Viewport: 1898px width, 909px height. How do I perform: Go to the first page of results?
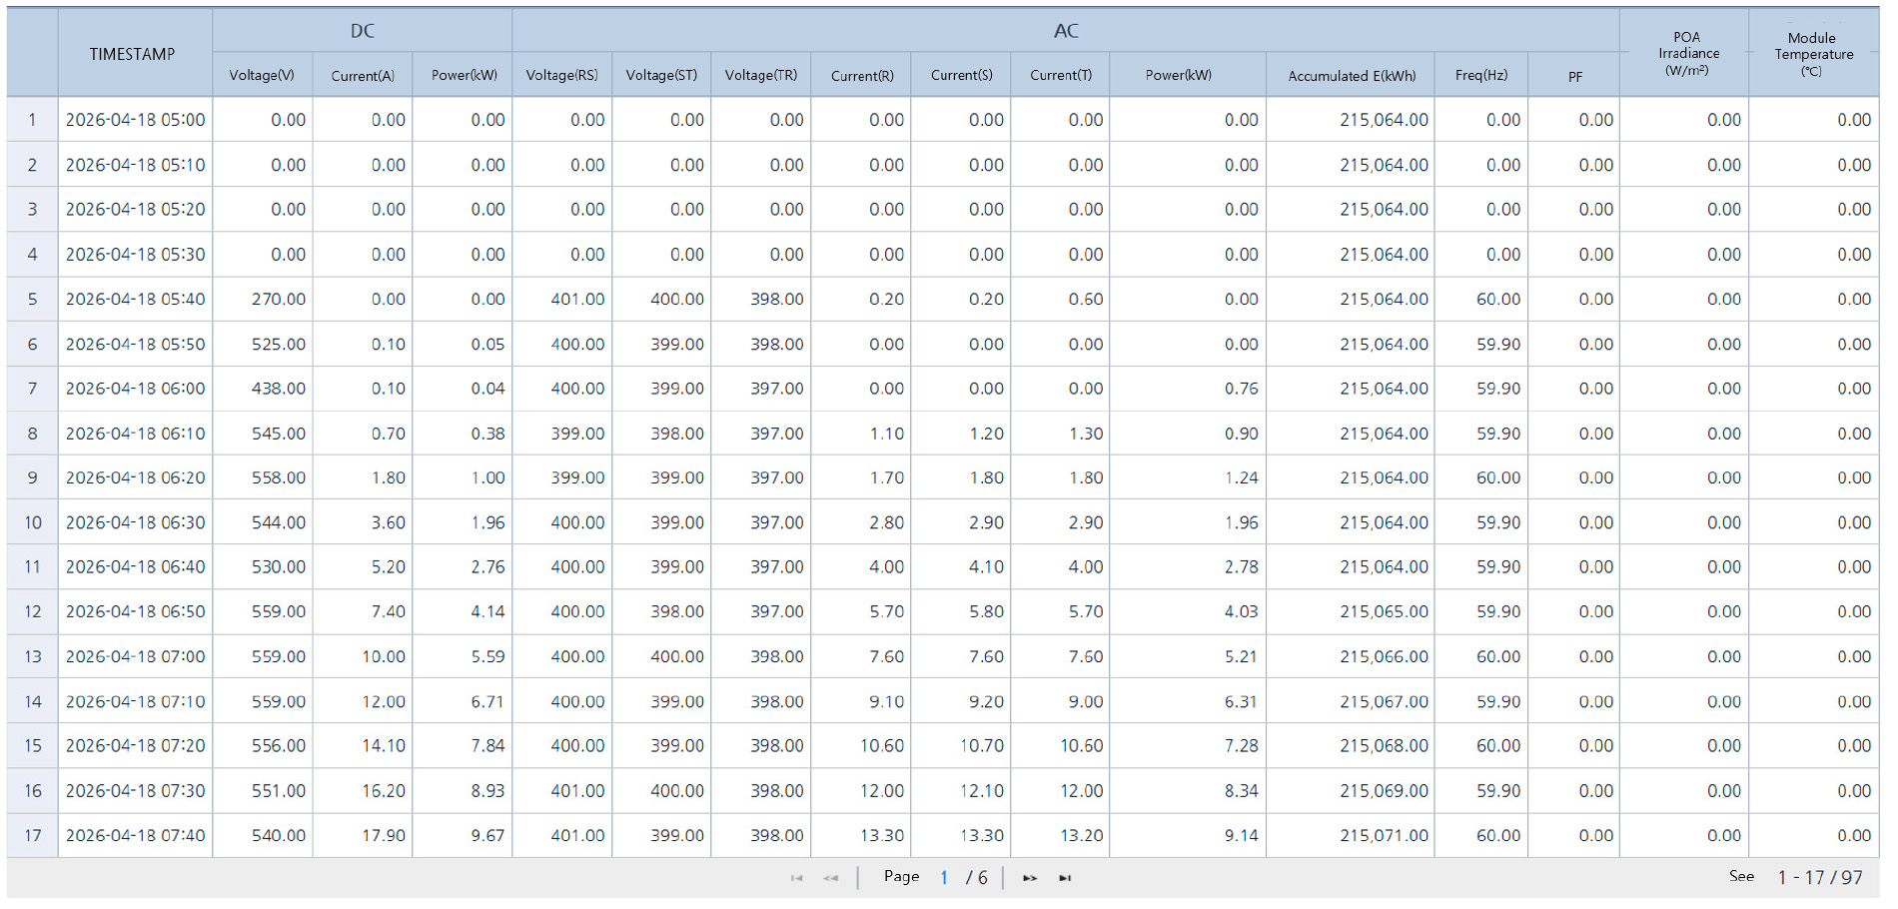point(796,878)
